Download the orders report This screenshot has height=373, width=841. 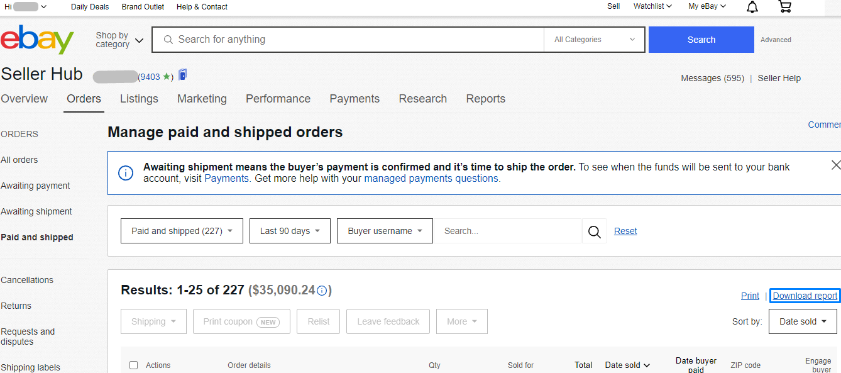[x=804, y=295]
